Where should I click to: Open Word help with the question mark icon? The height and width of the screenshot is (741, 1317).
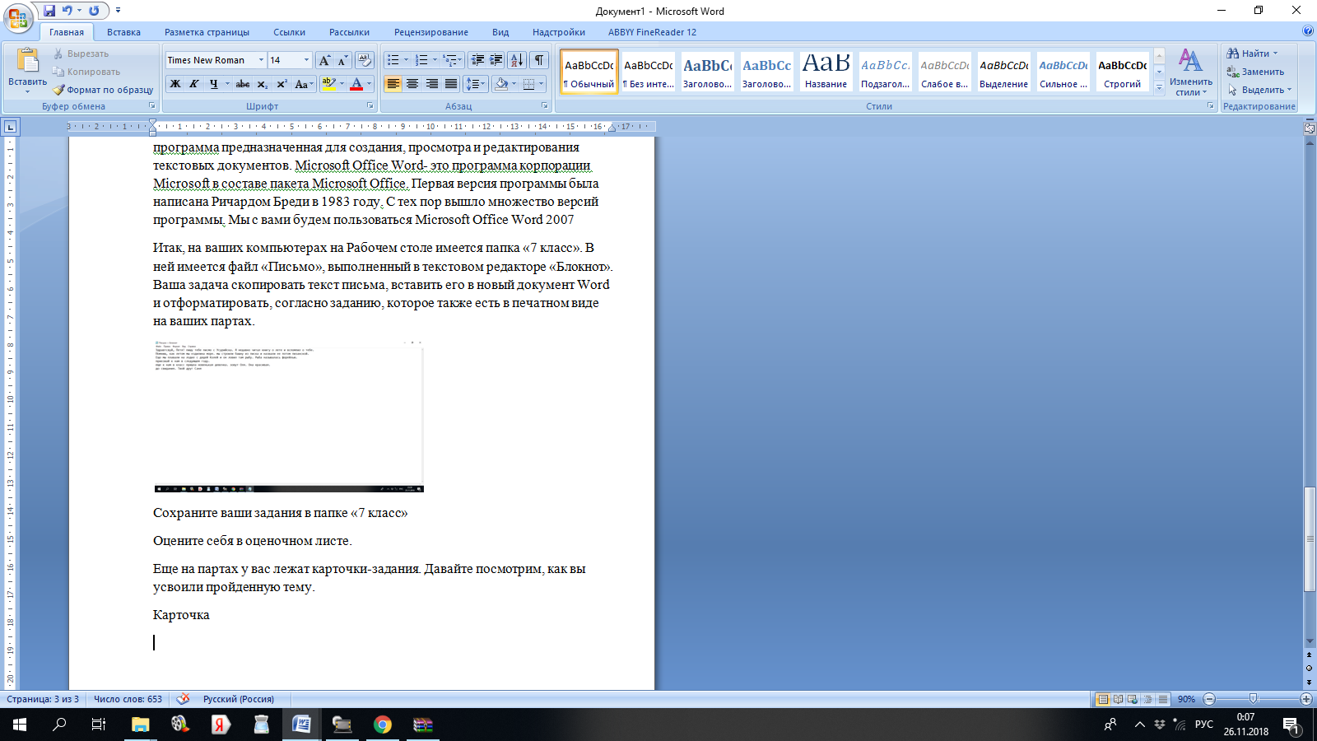coord(1308,31)
